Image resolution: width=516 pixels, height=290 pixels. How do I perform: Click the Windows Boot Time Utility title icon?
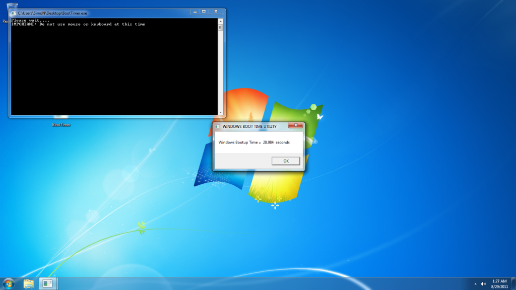tap(217, 126)
